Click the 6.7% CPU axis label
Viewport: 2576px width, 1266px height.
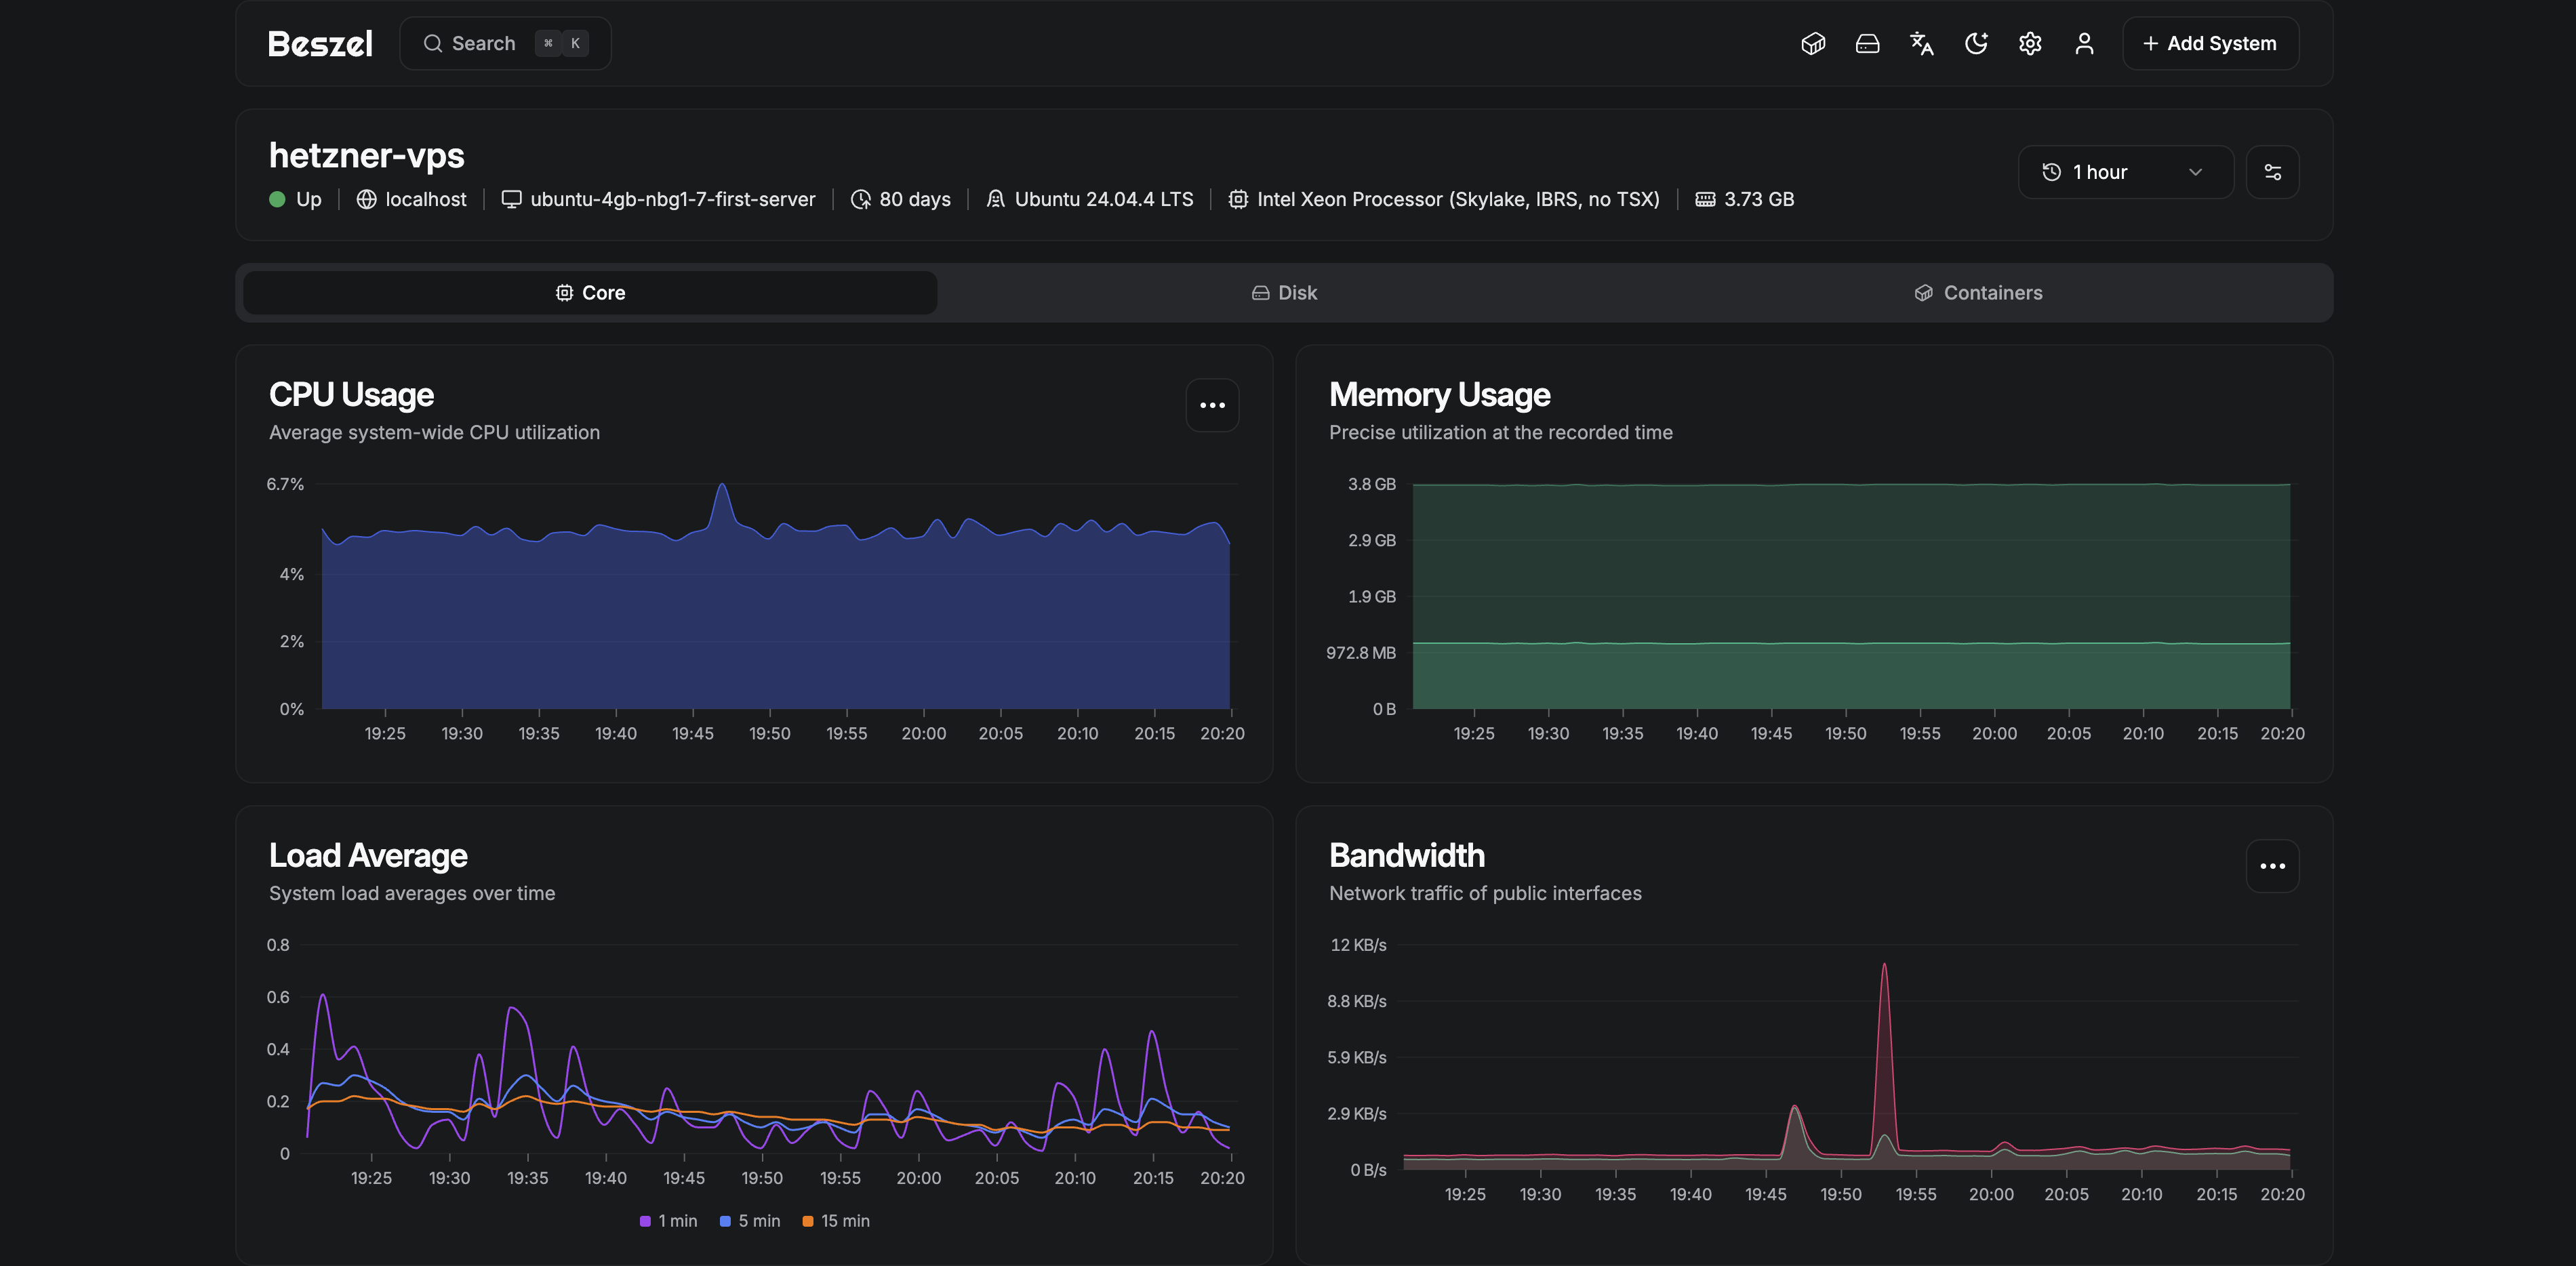tap(285, 484)
